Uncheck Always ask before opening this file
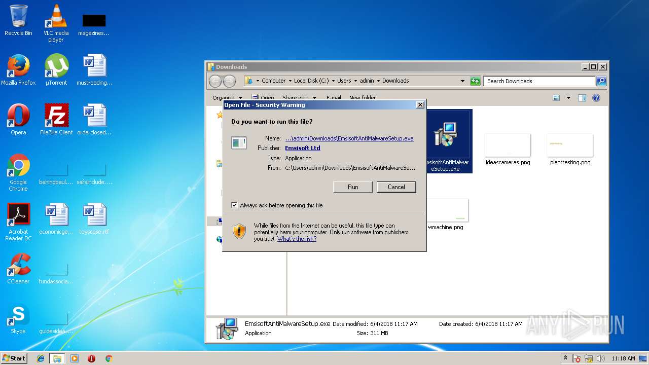 [234, 205]
